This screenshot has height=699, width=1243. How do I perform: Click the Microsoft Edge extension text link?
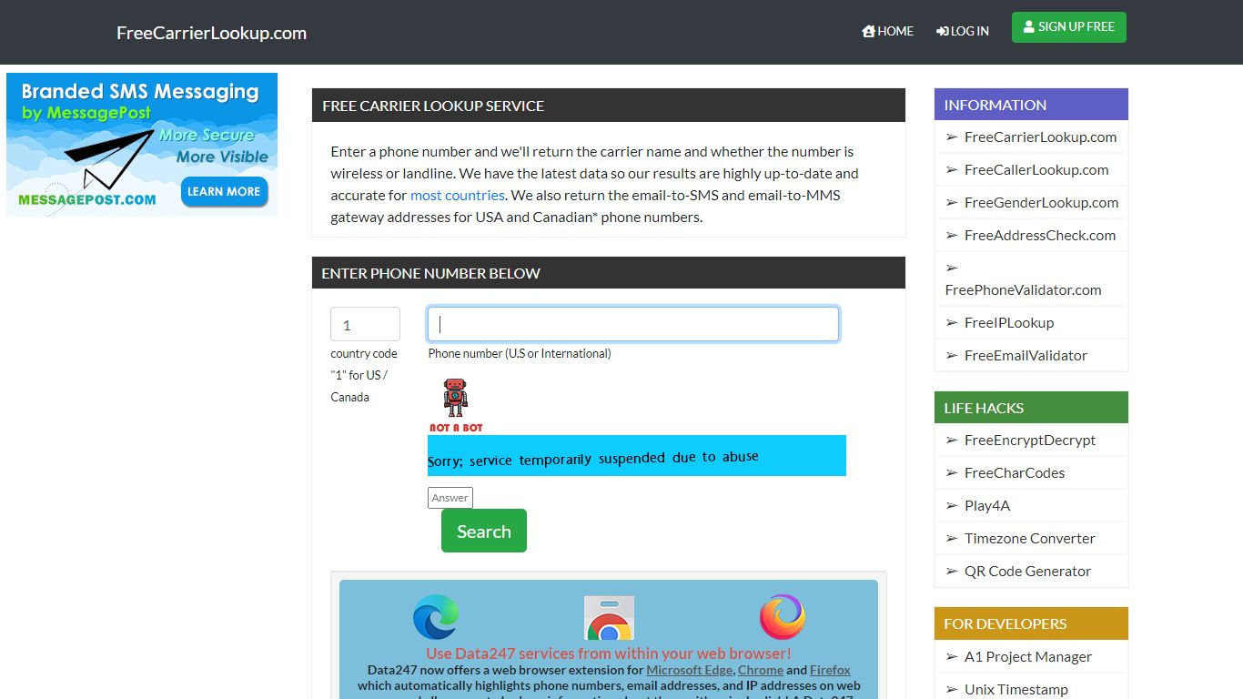(689, 670)
